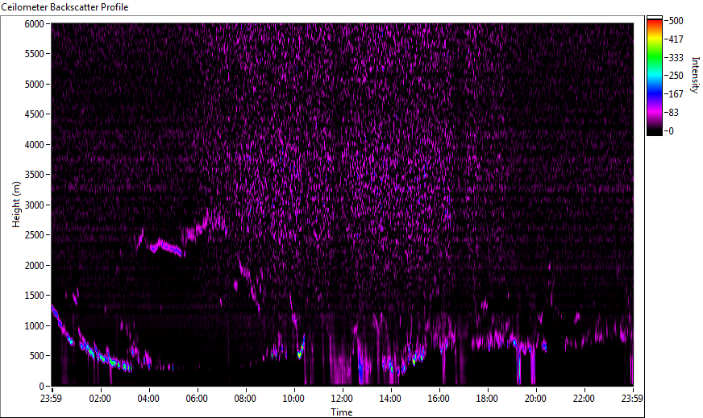
Task: Click the 5500 height axis value
Action: coord(34,54)
